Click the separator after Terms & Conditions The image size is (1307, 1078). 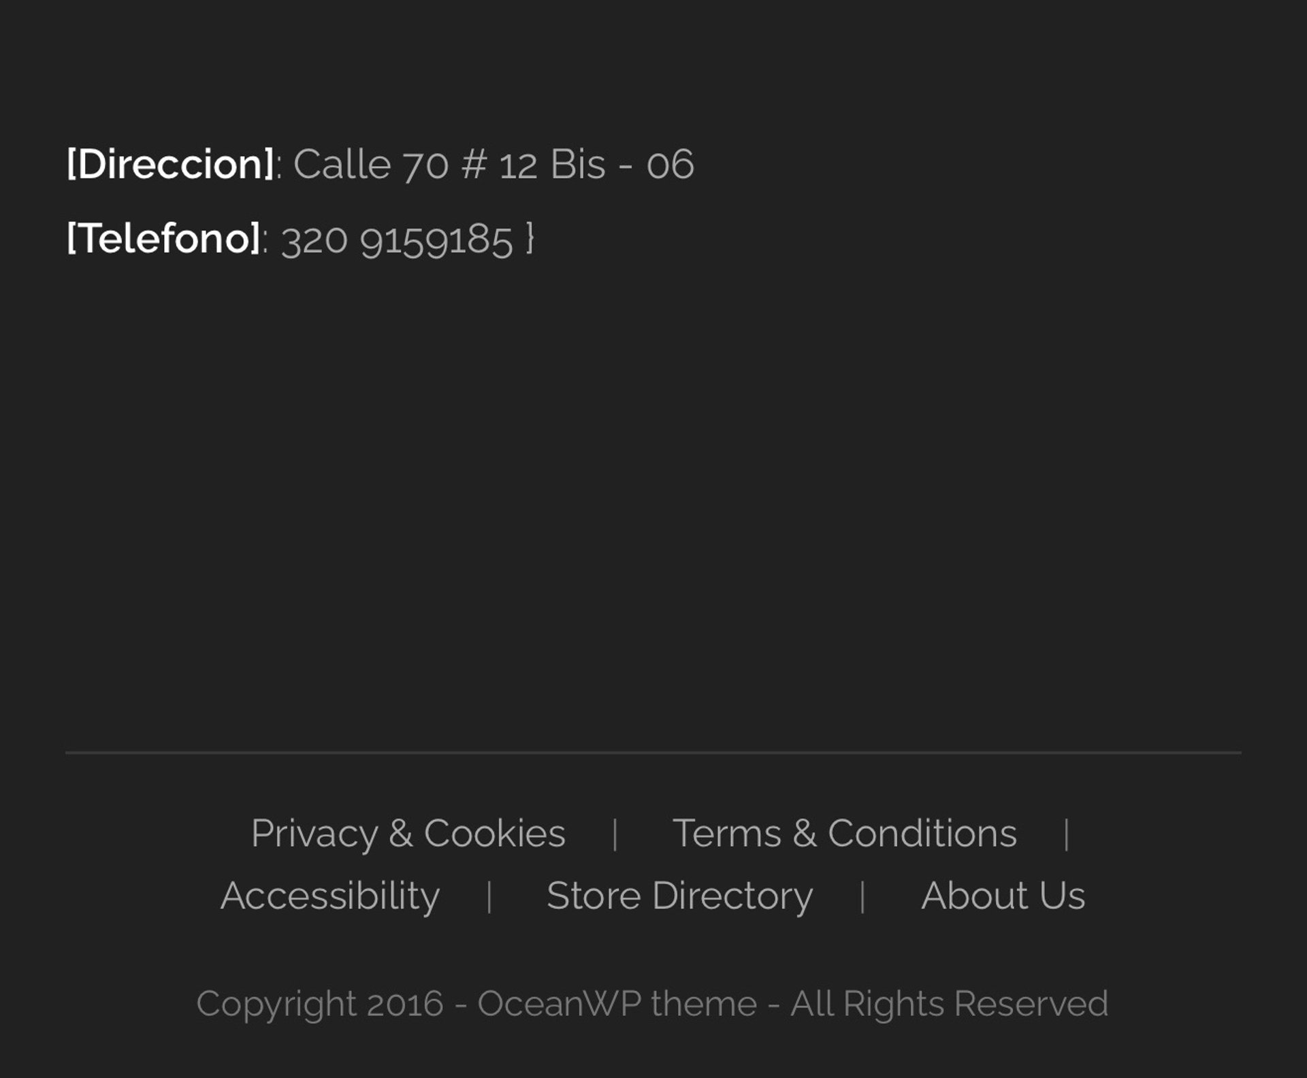tap(1067, 834)
